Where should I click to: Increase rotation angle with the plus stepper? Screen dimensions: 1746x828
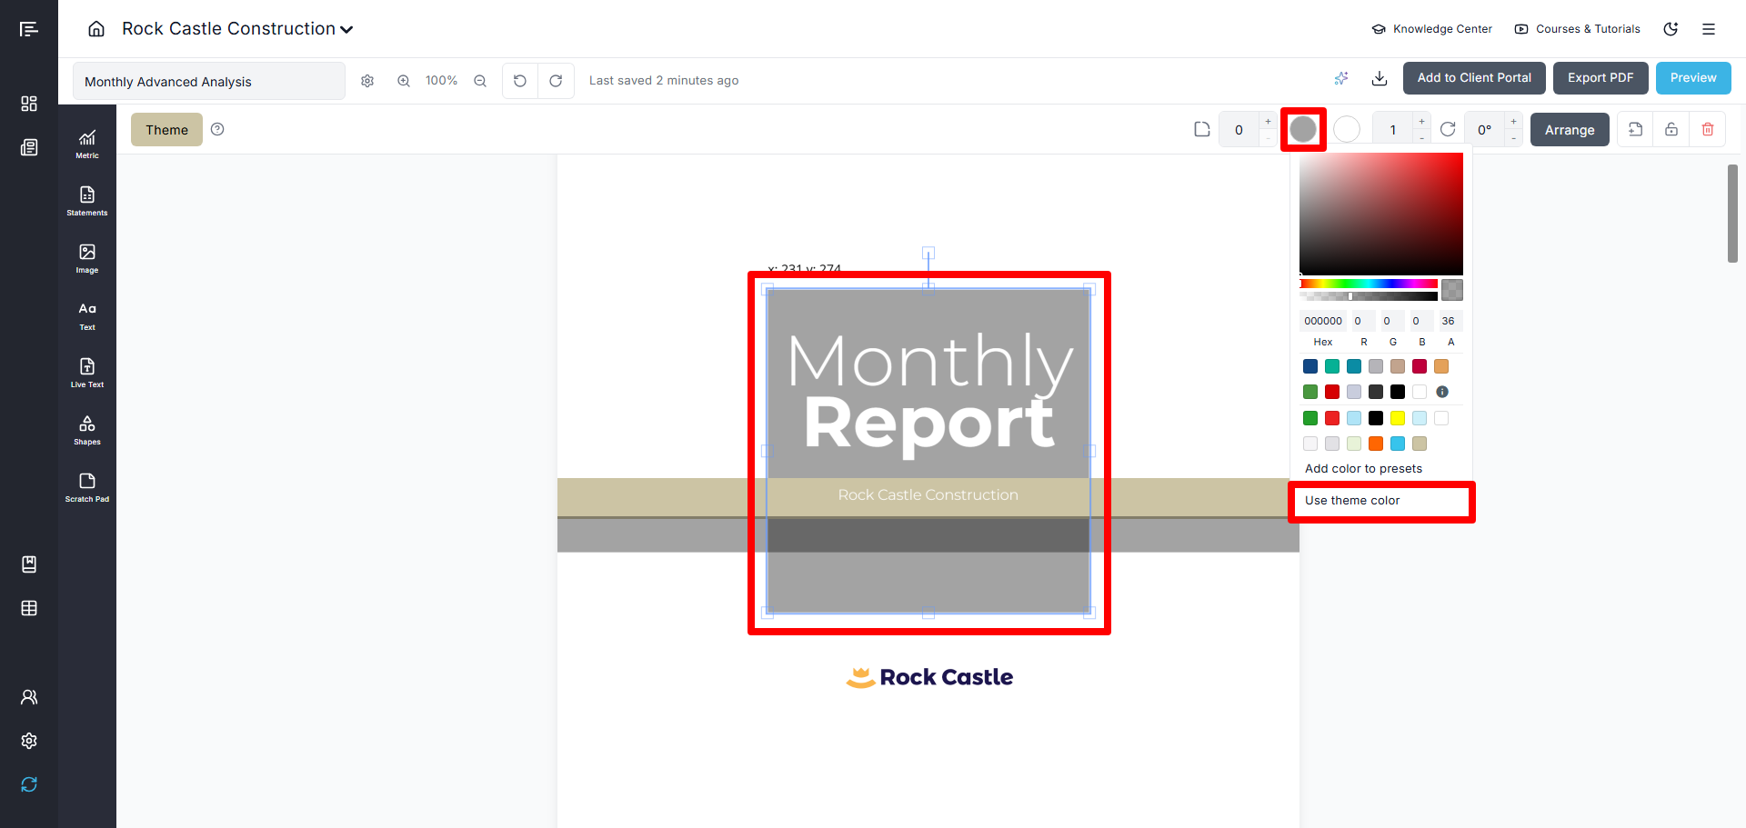click(1513, 122)
